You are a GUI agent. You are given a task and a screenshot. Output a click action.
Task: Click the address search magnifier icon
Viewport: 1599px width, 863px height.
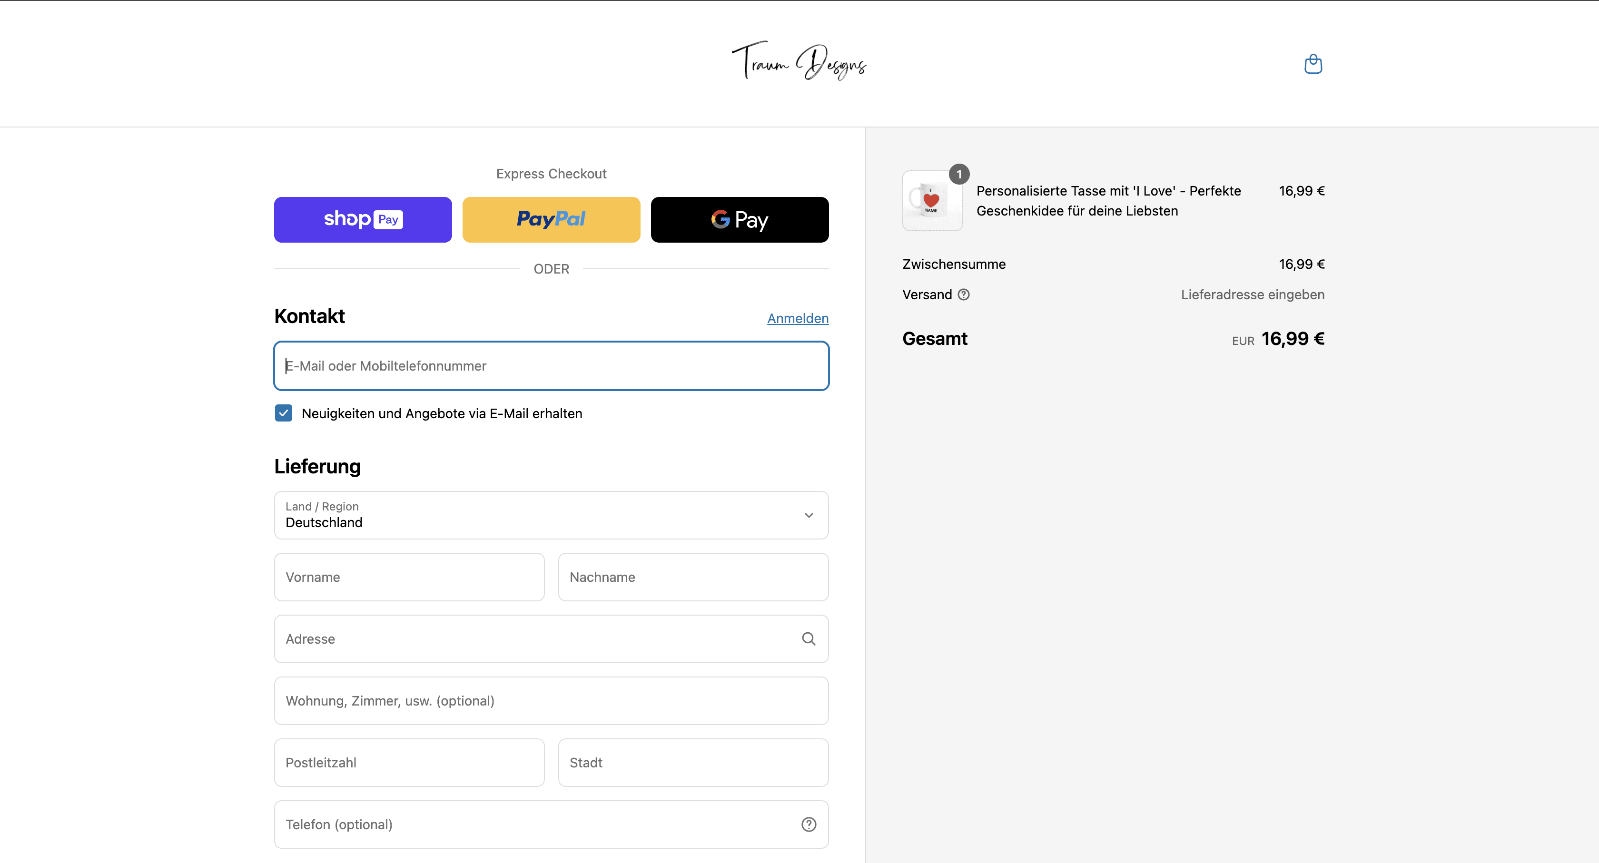pyautogui.click(x=808, y=639)
